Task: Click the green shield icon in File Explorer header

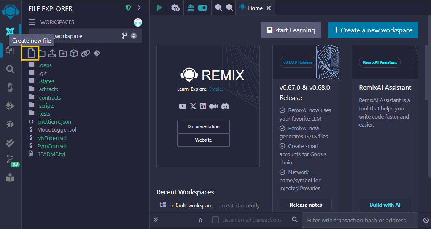Action: click(128, 8)
